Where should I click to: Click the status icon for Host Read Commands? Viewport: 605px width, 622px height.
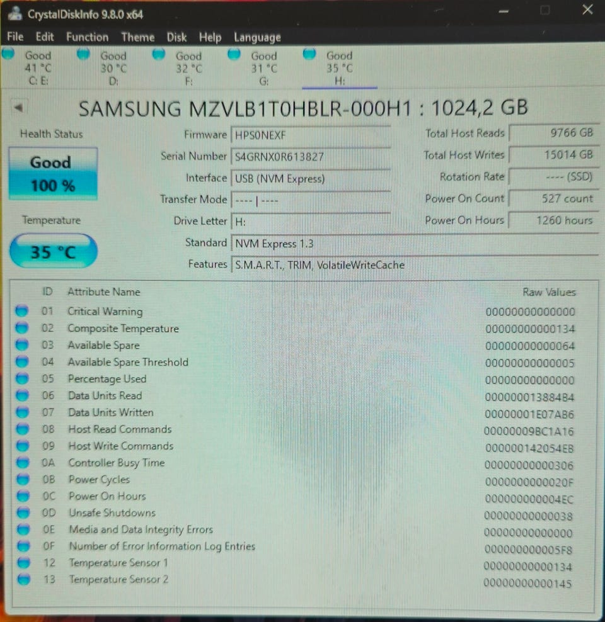[23, 429]
